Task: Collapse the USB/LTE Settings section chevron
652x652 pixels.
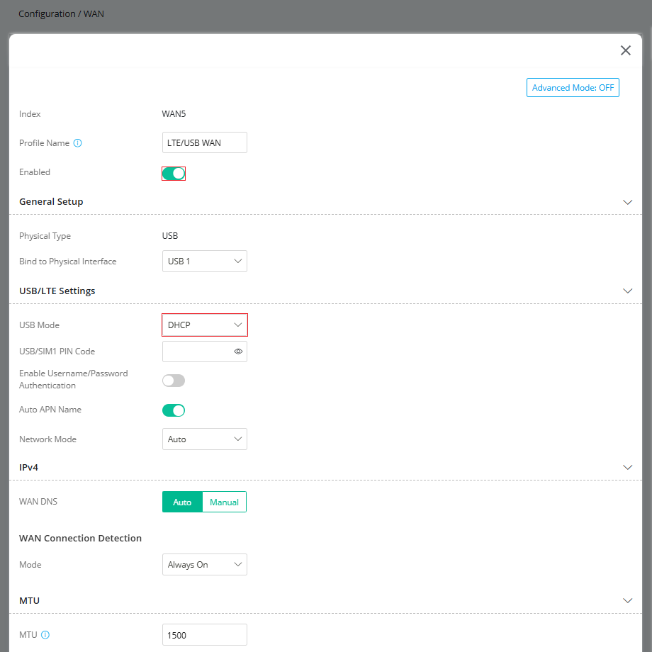Action: (x=627, y=291)
